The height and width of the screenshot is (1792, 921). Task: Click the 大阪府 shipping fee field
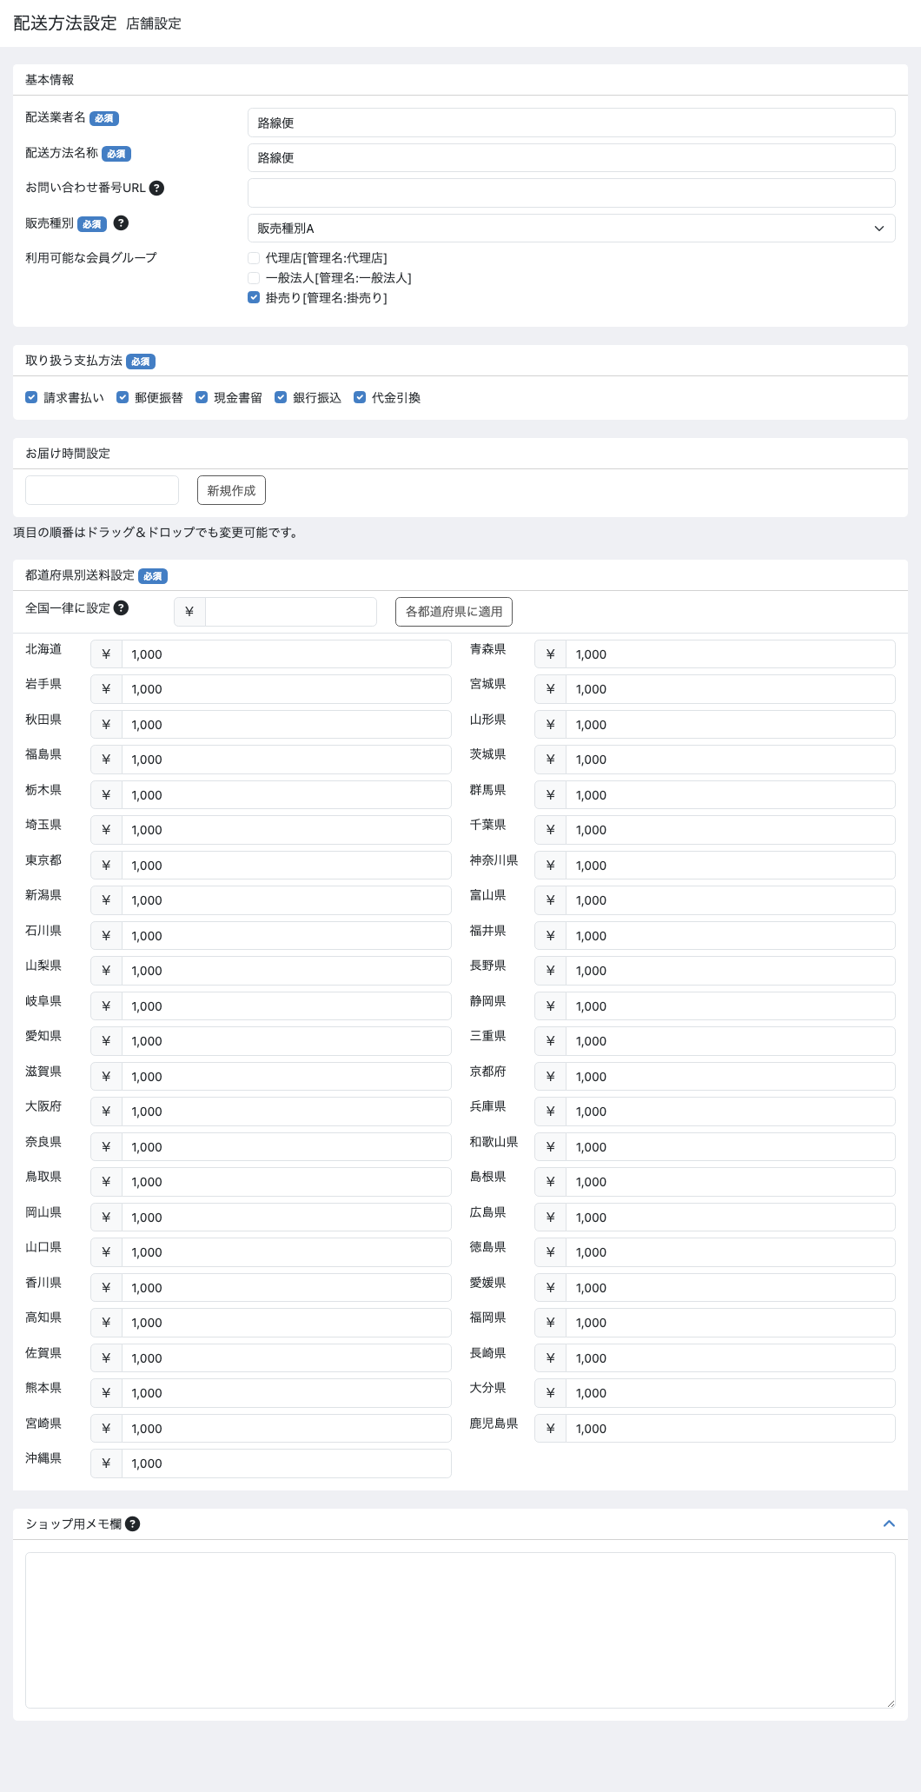tap(286, 1112)
